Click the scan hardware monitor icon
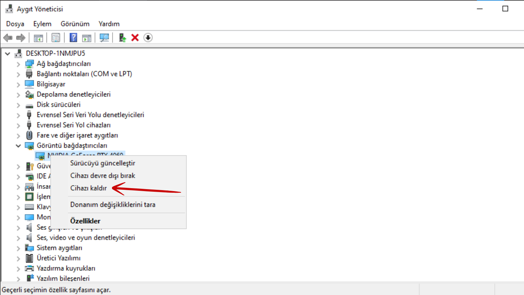This screenshot has height=295, width=524. (x=104, y=38)
